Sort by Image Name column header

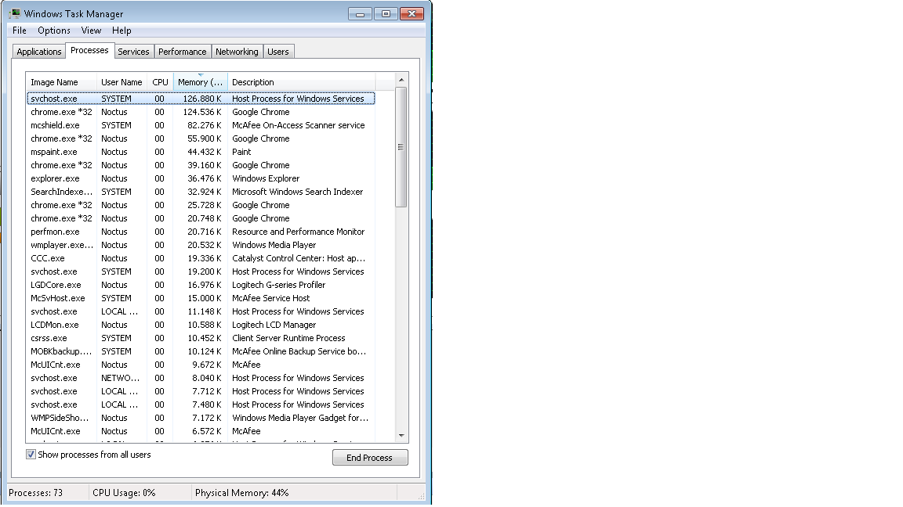pos(61,82)
